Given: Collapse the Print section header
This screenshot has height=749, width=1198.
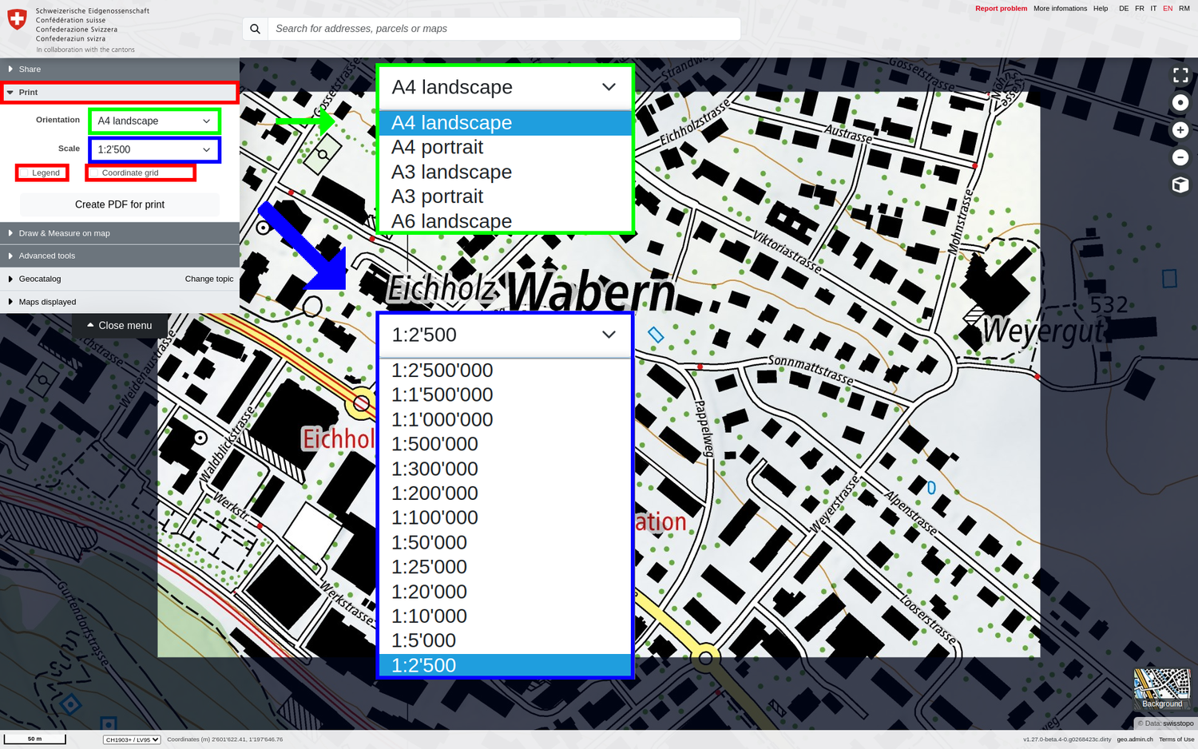Looking at the screenshot, I should coord(29,93).
